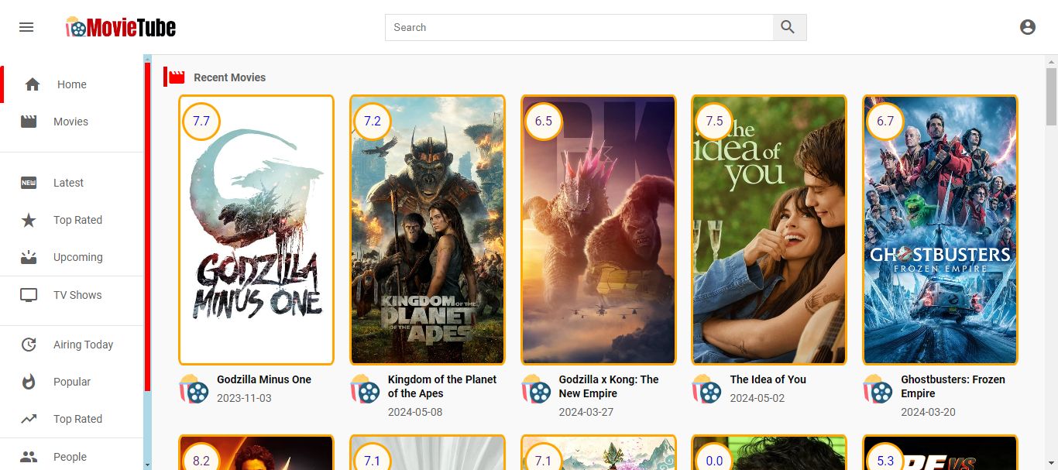Click the Airing Today clock icon
This screenshot has height=470, width=1058.
29,345
